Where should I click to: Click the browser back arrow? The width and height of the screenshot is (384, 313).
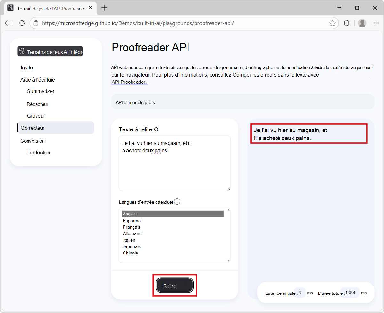point(8,23)
